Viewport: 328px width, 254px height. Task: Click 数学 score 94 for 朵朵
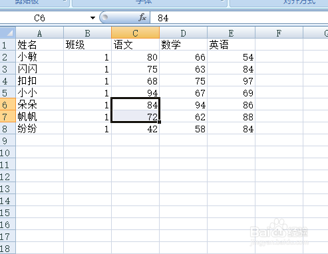[x=184, y=104]
